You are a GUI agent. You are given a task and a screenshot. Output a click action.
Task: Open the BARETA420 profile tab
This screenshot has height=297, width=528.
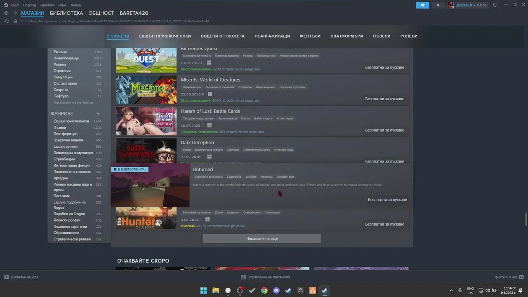tap(134, 13)
